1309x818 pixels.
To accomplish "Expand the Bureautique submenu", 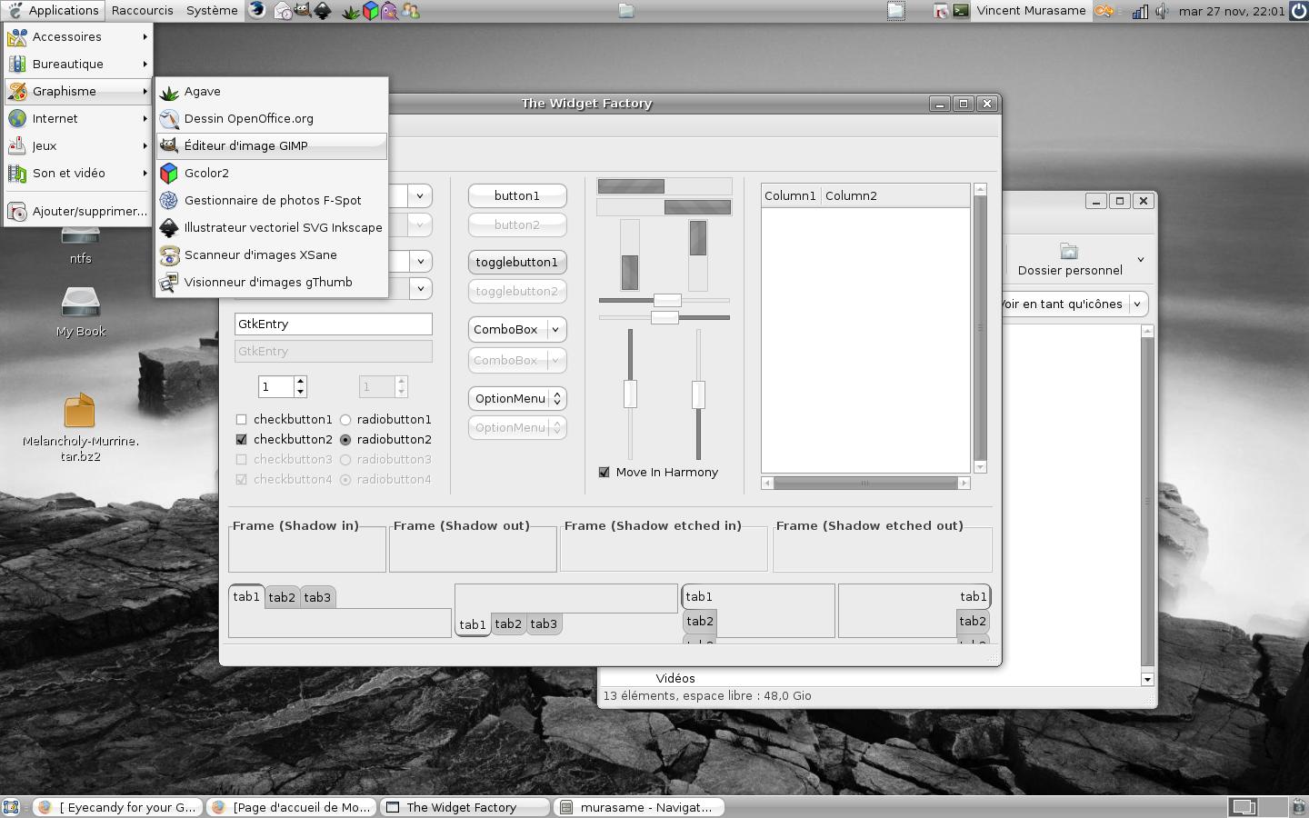I will [x=78, y=65].
